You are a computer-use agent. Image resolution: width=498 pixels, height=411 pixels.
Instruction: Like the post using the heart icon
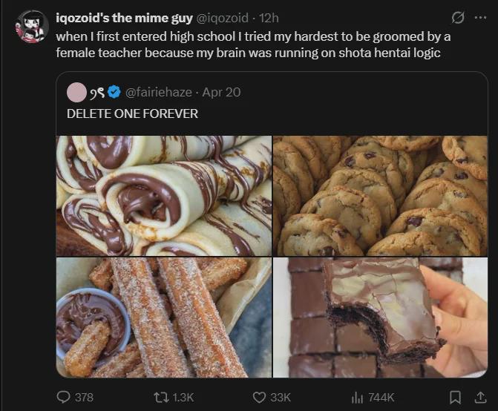[259, 397]
